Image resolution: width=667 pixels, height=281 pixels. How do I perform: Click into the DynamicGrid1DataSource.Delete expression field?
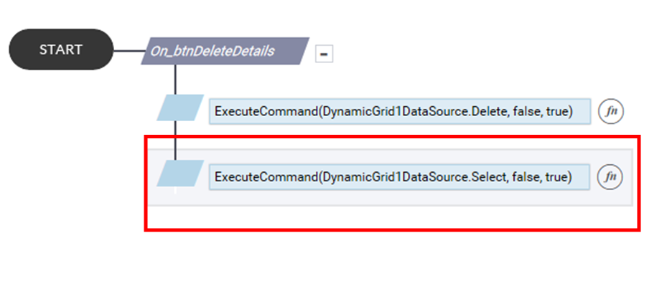399,112
